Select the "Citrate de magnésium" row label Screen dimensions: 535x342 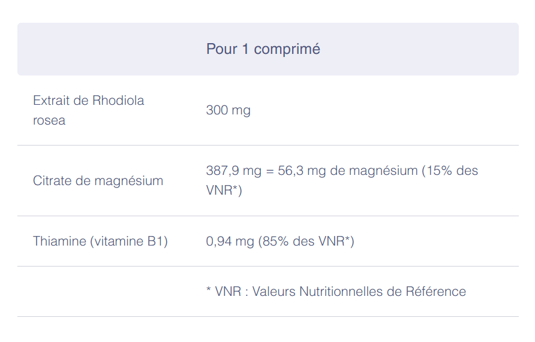point(98,181)
